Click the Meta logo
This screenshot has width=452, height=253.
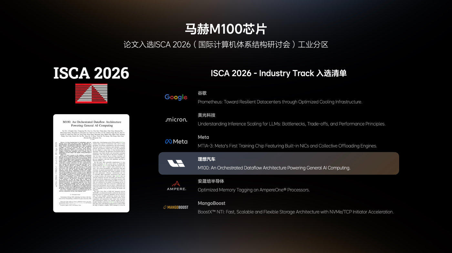click(176, 141)
